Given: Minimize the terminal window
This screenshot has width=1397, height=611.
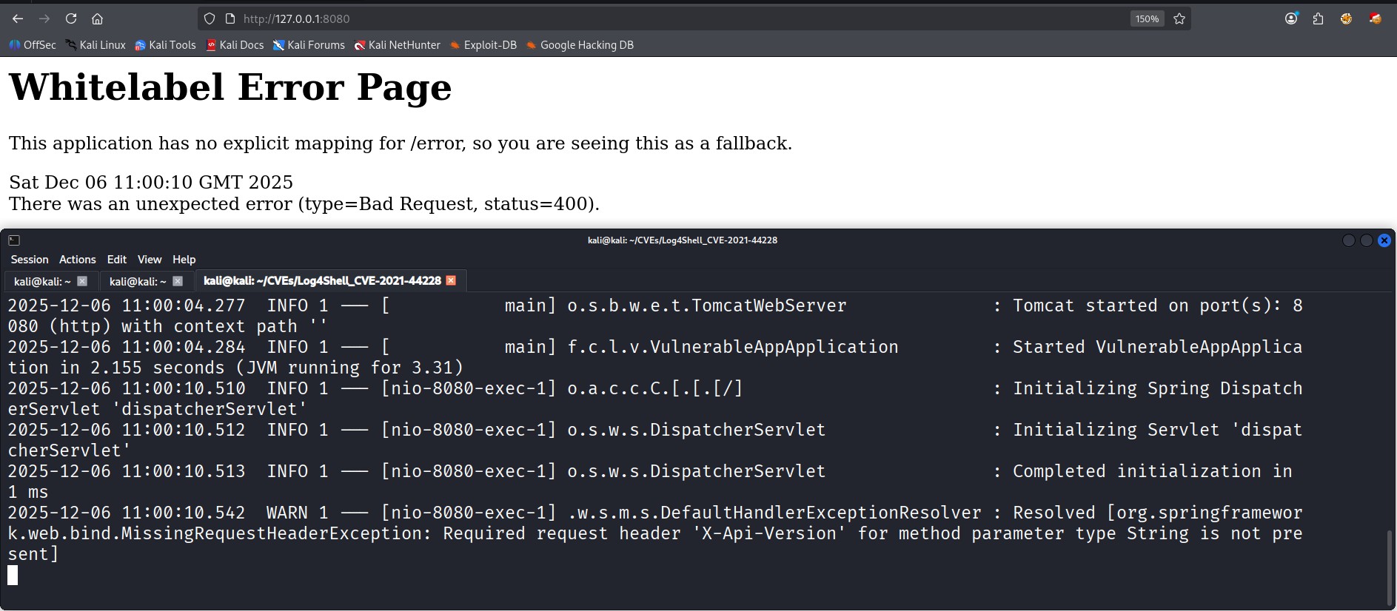Looking at the screenshot, I should (x=1349, y=240).
